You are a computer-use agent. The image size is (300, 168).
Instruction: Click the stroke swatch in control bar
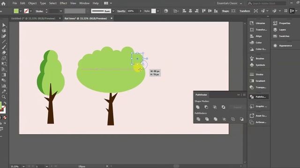[26, 11]
